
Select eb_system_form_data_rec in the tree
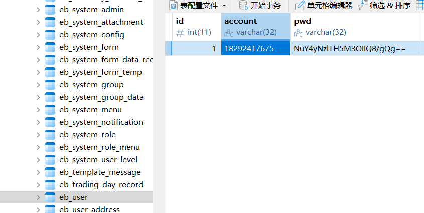coord(106,60)
